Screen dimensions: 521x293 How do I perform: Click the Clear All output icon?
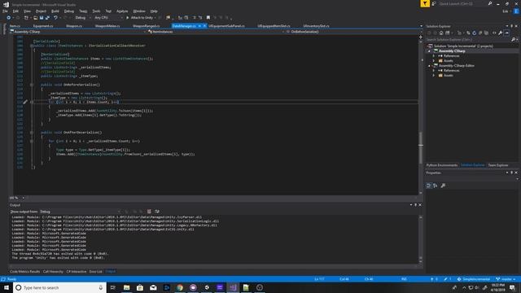pos(149,212)
